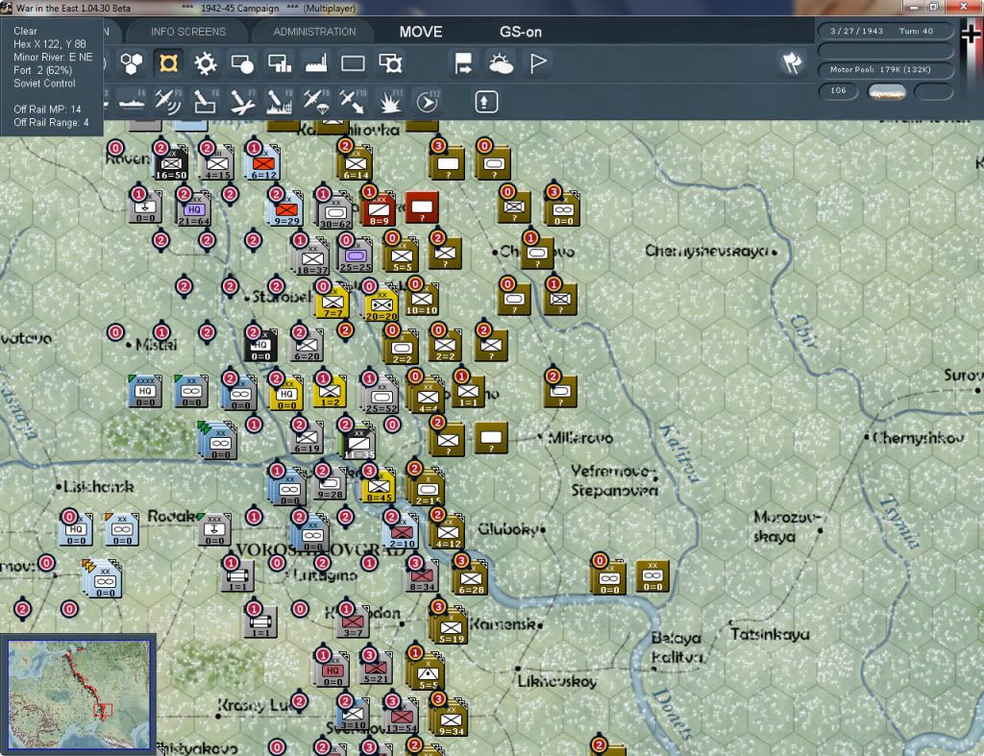Click the minimap overview thumbnail
The image size is (984, 756).
coord(79,694)
